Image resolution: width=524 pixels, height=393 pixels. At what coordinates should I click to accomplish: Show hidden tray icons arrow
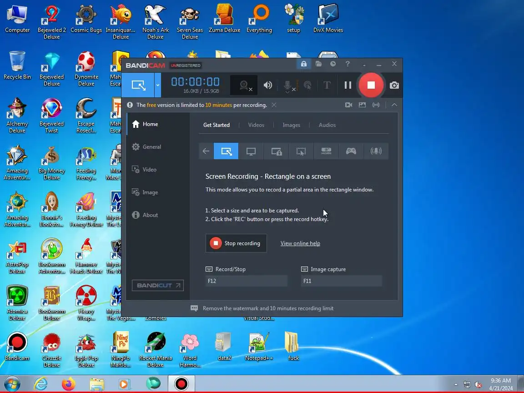click(x=456, y=385)
